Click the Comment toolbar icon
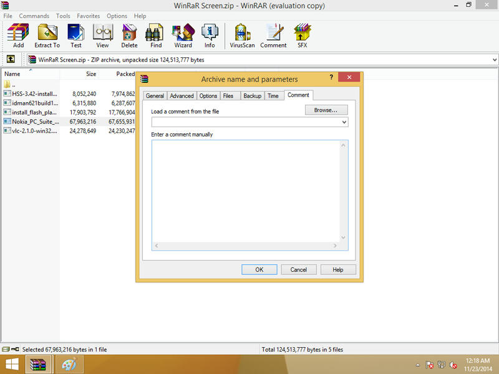Screen dimensions: 499x374 coord(273,36)
